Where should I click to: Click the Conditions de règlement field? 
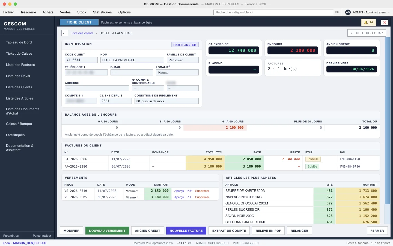tap(166, 101)
